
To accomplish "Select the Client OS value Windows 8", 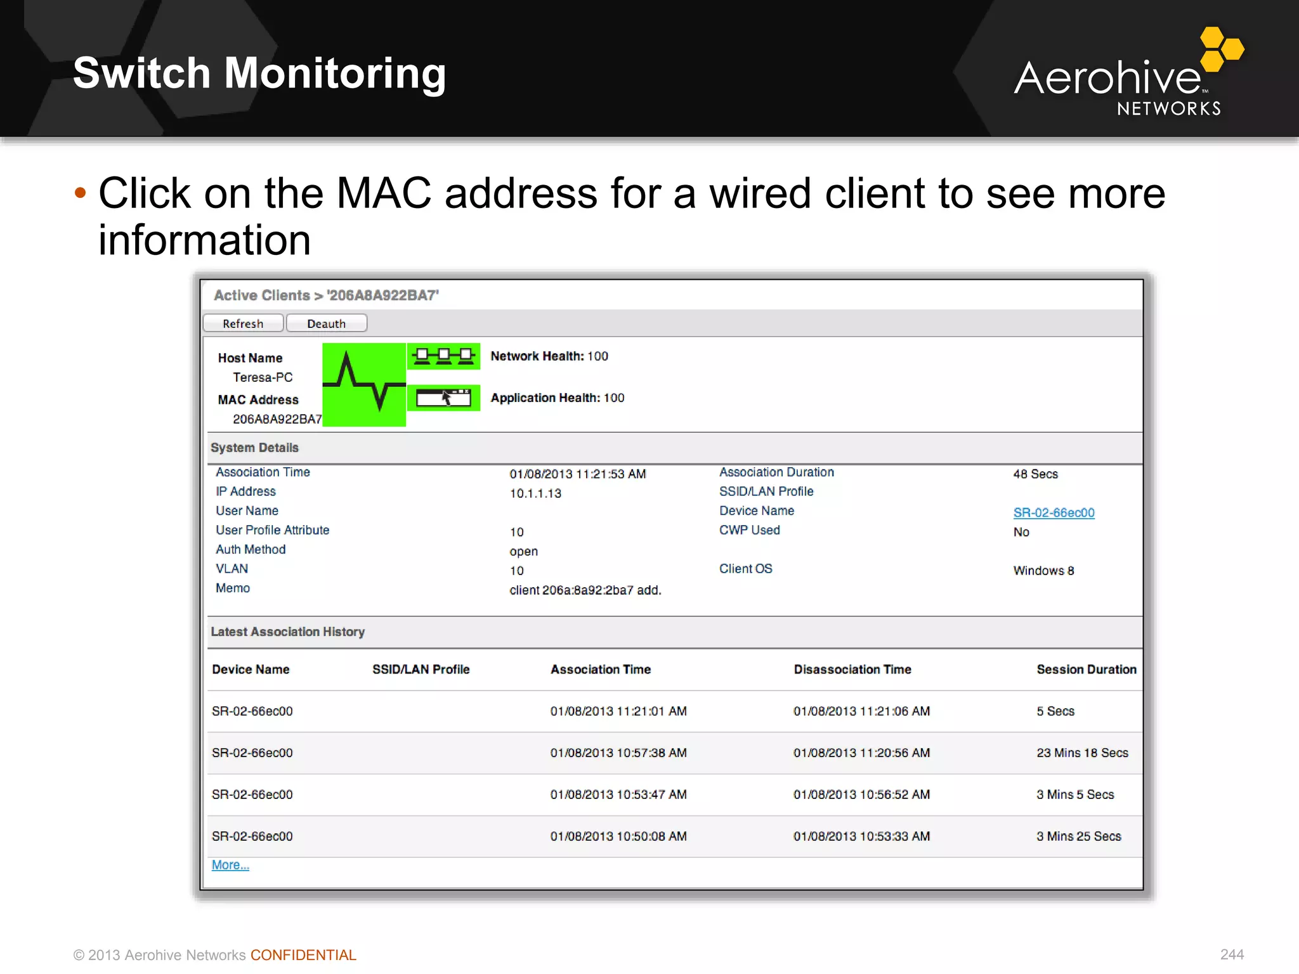I will click(x=1043, y=571).
